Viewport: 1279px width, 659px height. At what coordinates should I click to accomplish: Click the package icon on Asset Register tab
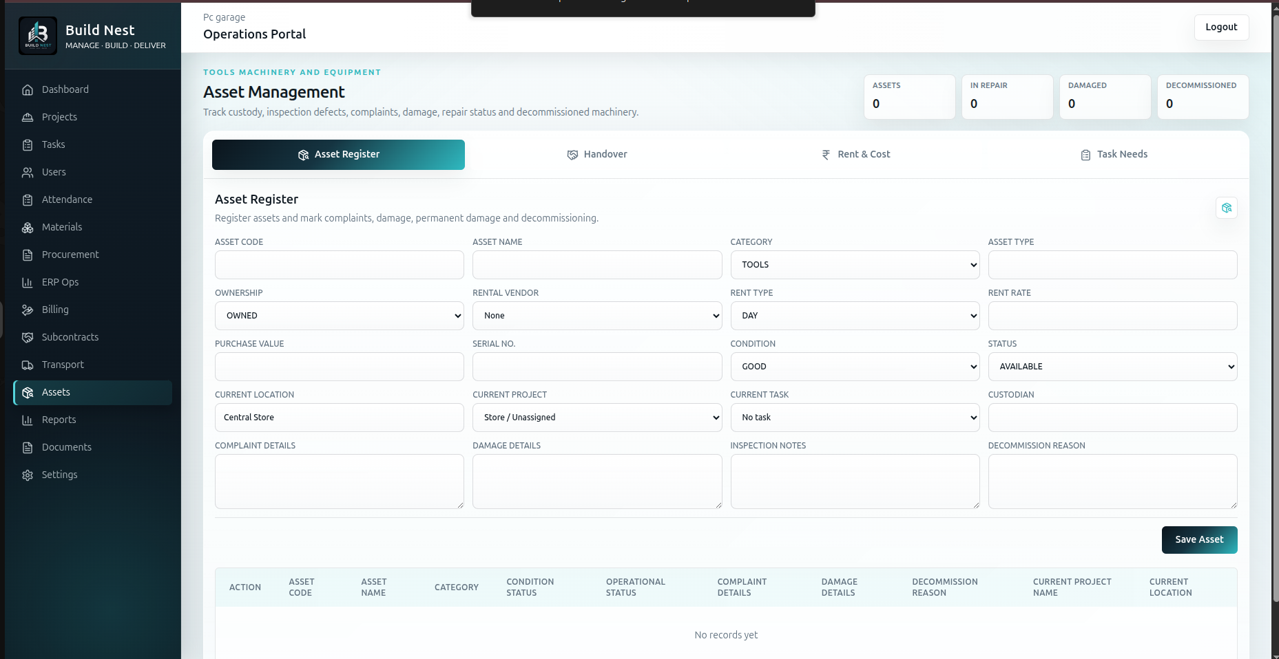tap(303, 155)
